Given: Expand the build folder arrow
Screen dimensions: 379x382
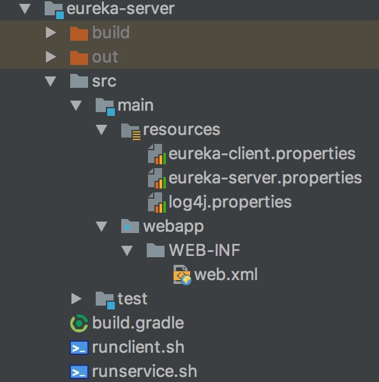Looking at the screenshot, I should 51,32.
